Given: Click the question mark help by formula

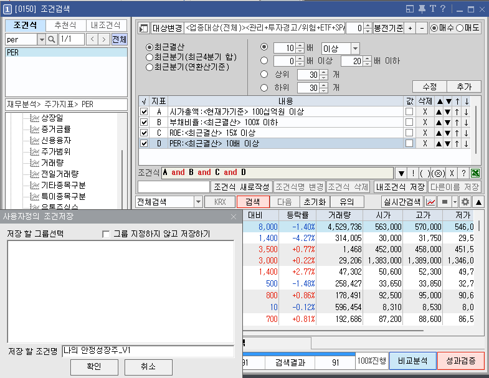Looking at the screenshot, I should 463,173.
